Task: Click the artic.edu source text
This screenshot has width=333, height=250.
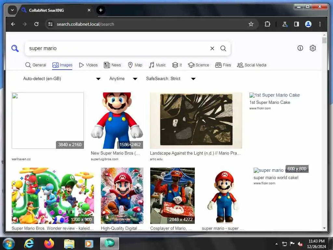Action: click(x=156, y=159)
